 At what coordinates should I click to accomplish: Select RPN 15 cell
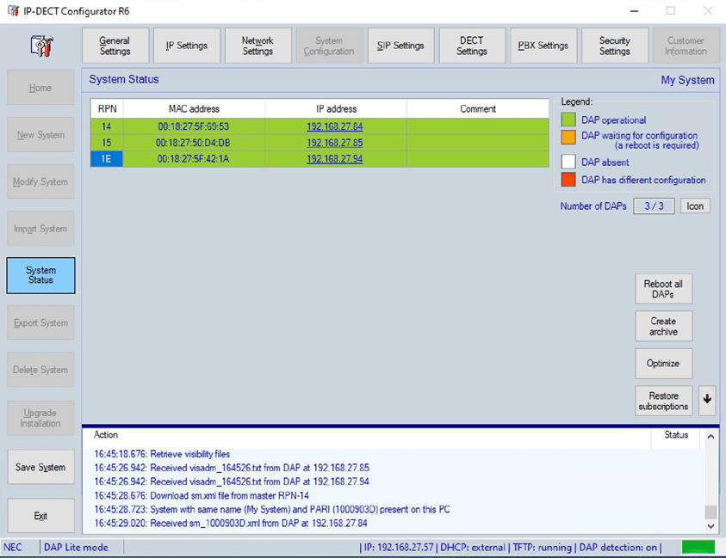(107, 143)
